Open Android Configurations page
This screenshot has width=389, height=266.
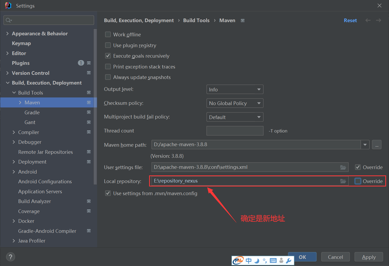tap(45, 181)
